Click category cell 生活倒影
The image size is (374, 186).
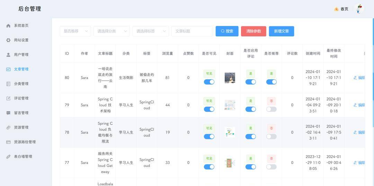(126, 78)
